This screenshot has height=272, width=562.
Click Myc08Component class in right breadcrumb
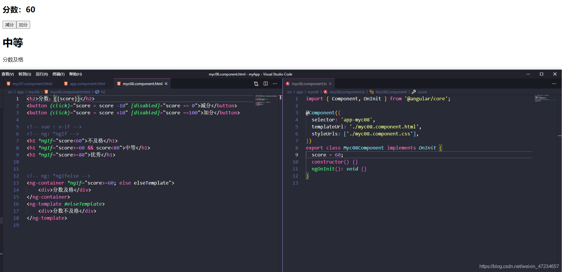(x=391, y=92)
